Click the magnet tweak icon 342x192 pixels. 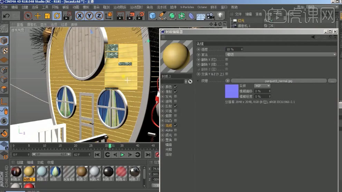pyautogui.click(x=4, y=133)
